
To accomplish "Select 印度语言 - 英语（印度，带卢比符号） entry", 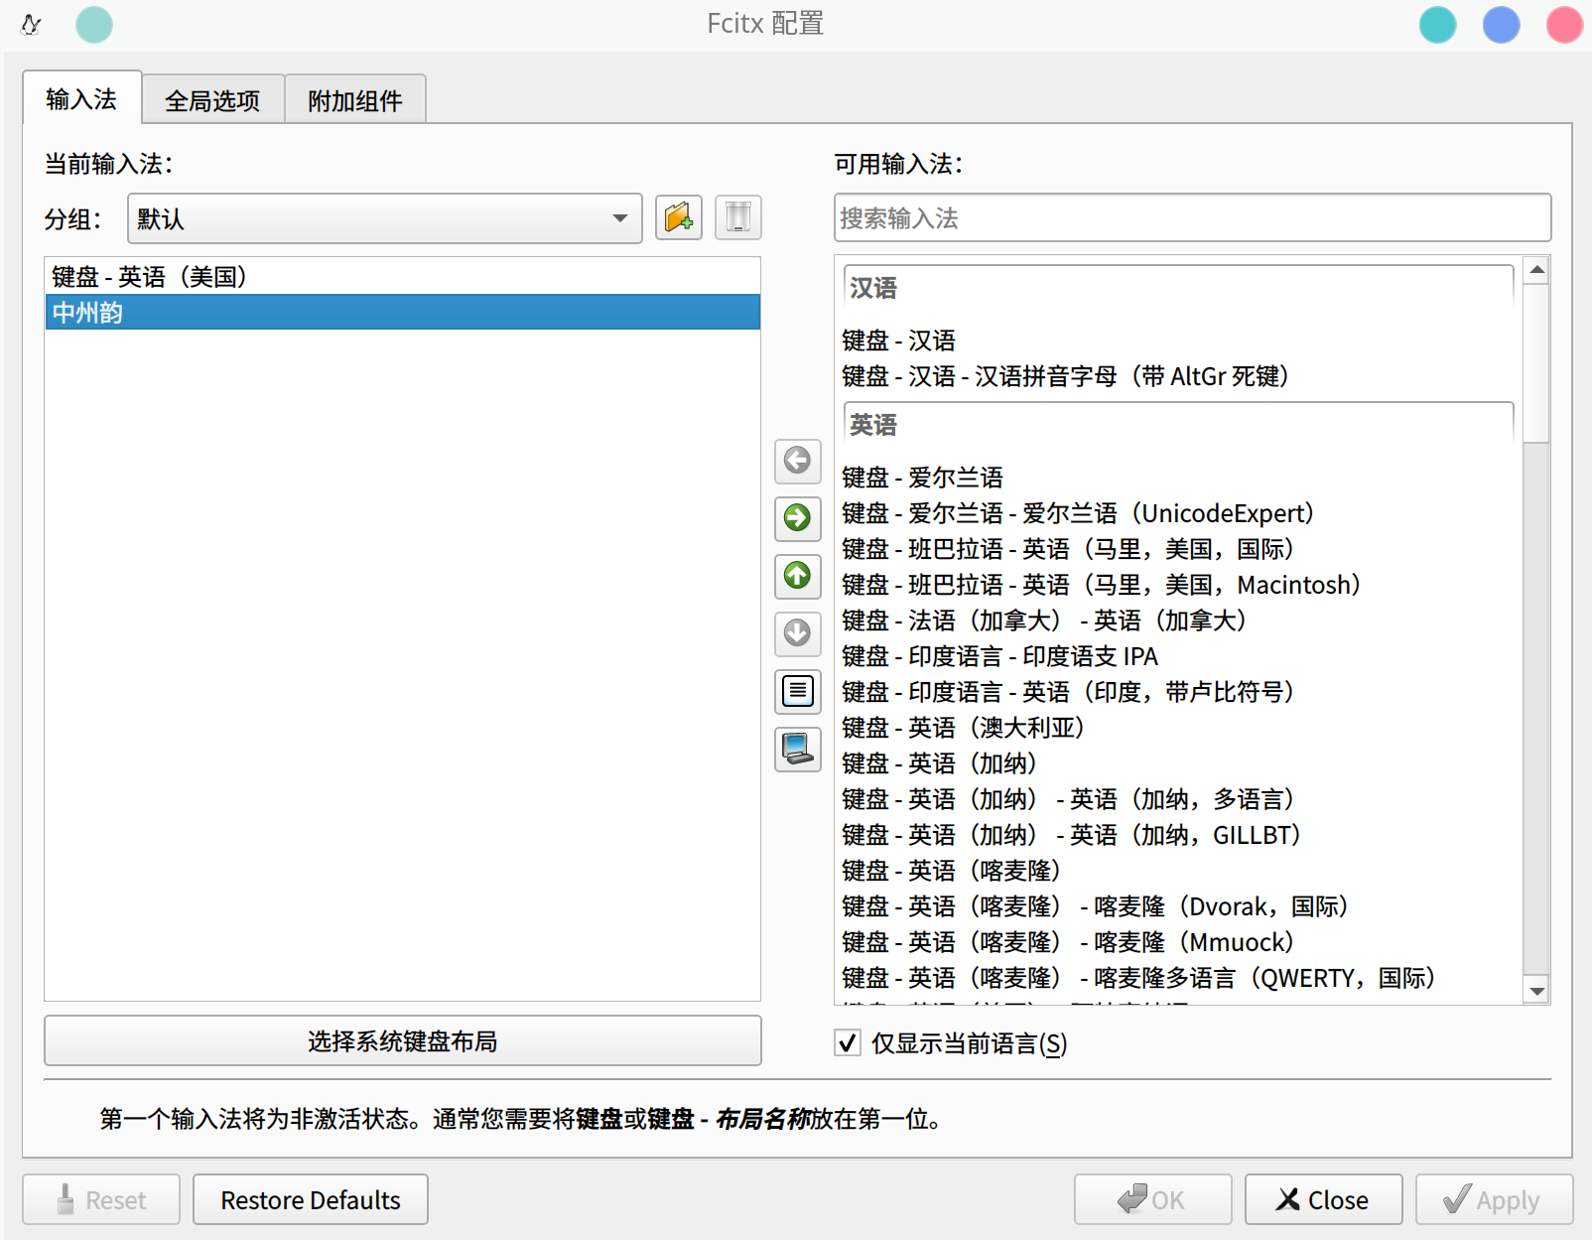I will (1178, 692).
